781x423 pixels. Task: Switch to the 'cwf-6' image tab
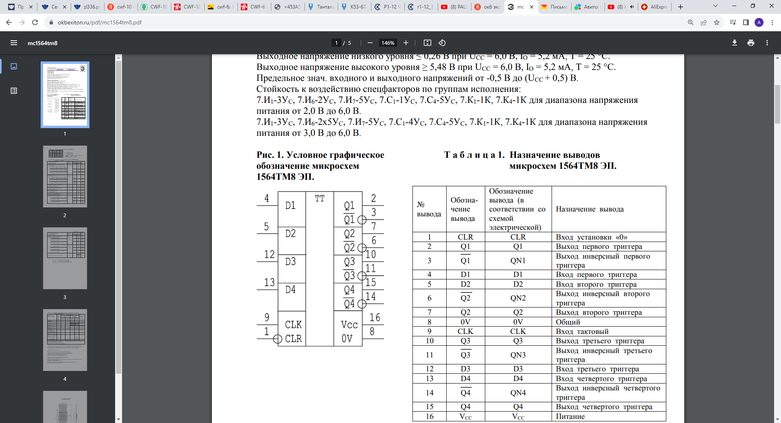tap(220, 7)
